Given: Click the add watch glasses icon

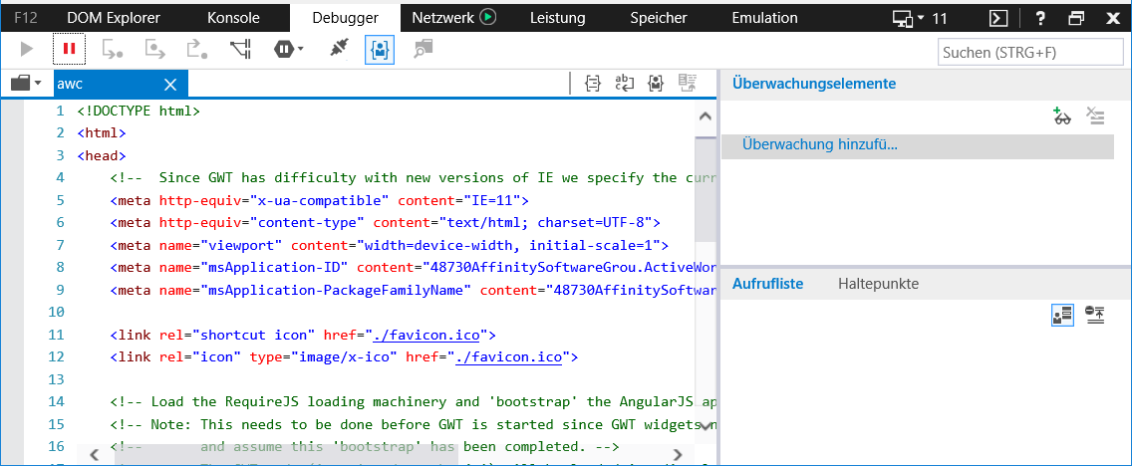Looking at the screenshot, I should pyautogui.click(x=1062, y=116).
